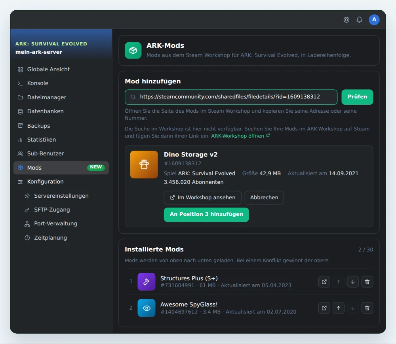396x344 pixels.
Task: Move Structures Plus (S+) up
Action: 339,282
